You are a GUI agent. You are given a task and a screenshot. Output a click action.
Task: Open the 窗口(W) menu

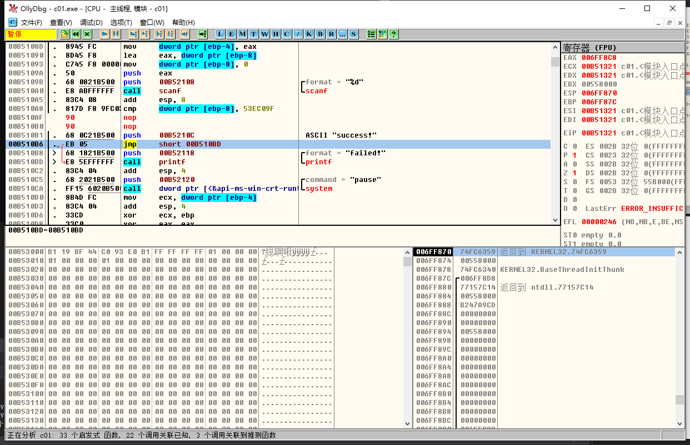click(x=152, y=22)
